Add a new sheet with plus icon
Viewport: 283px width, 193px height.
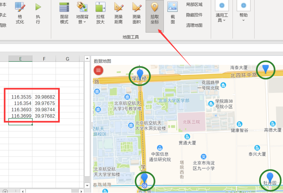tap(5, 191)
